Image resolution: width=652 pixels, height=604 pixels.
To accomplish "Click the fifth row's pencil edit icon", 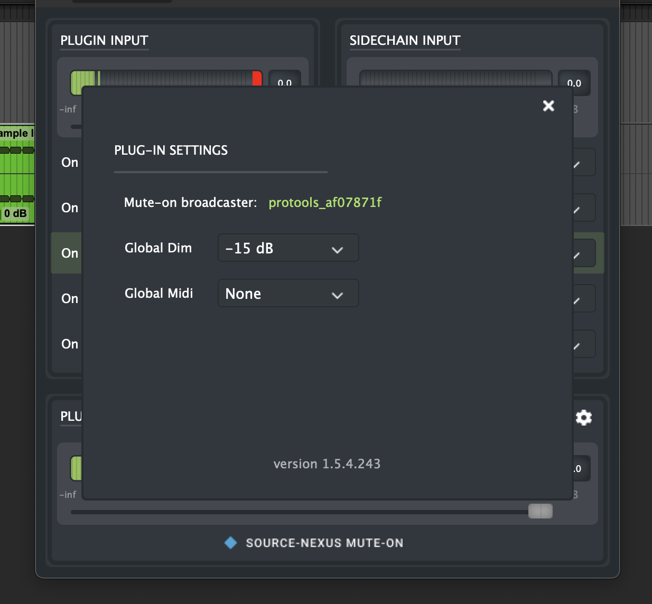I will [x=582, y=345].
